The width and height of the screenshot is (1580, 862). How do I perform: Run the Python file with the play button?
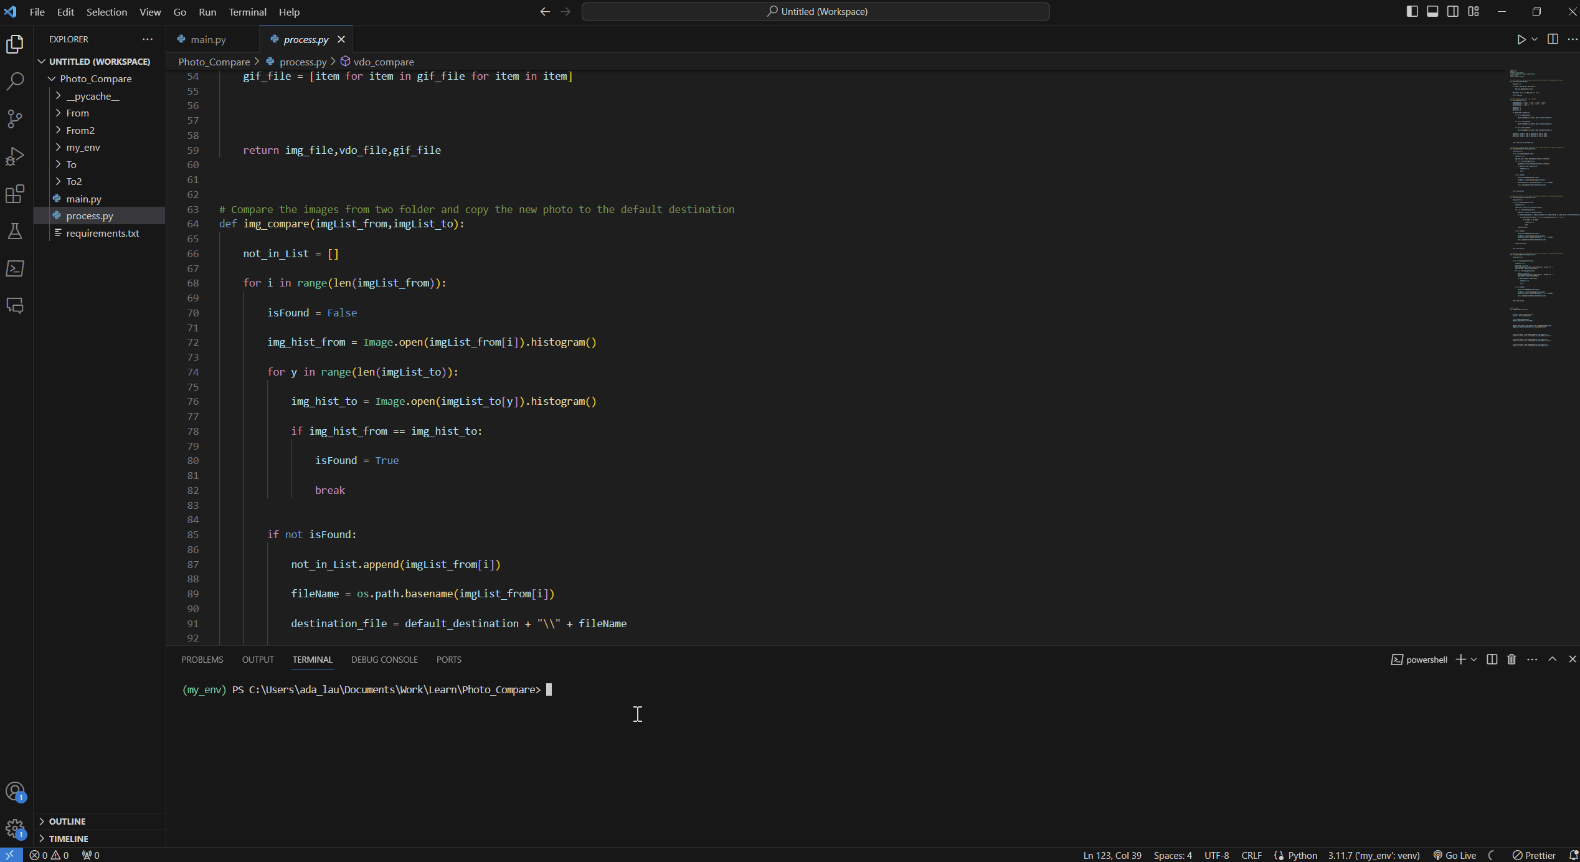[1521, 39]
